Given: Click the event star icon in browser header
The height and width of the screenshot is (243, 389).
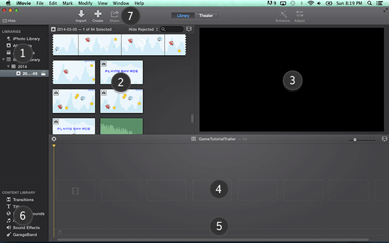Looking at the screenshot, I should 53,29.
